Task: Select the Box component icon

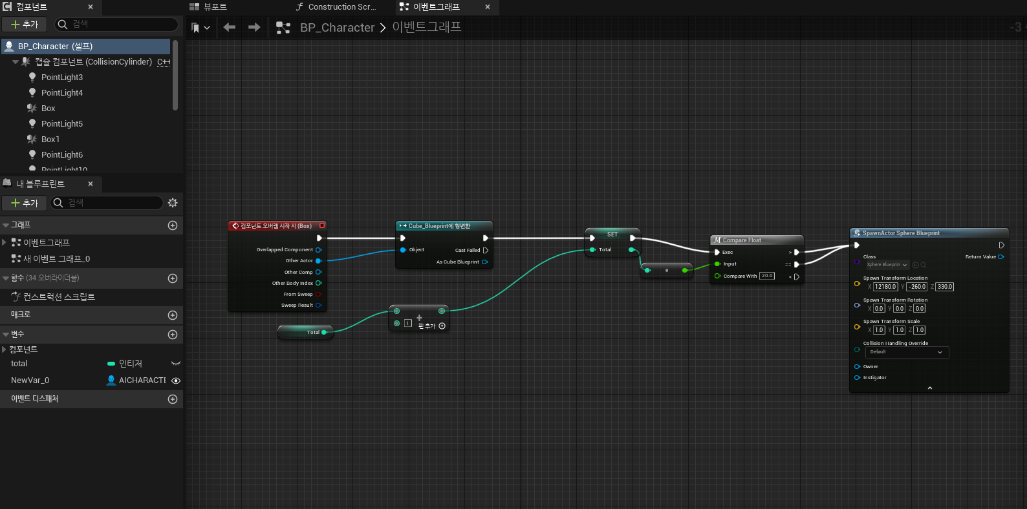Action: [32, 108]
